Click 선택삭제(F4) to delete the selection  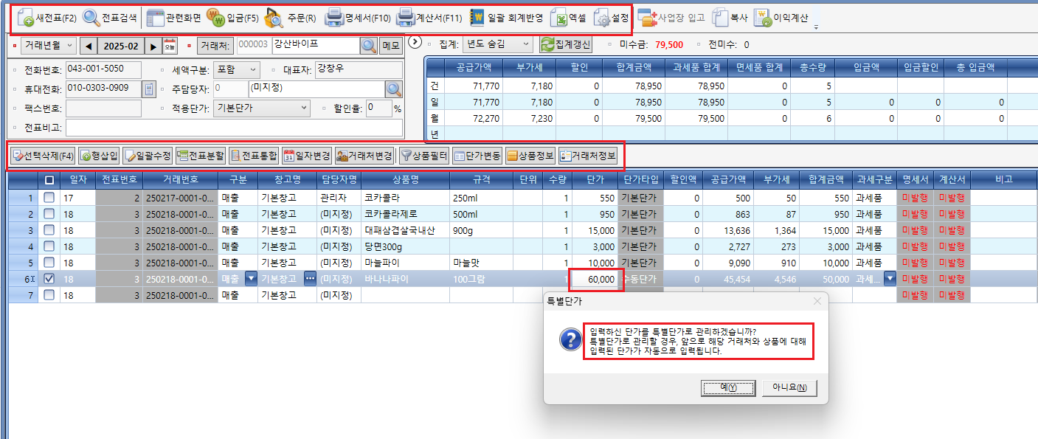44,156
